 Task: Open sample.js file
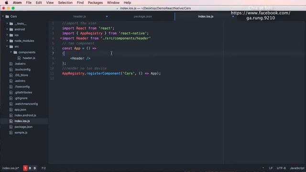(x=21, y=133)
